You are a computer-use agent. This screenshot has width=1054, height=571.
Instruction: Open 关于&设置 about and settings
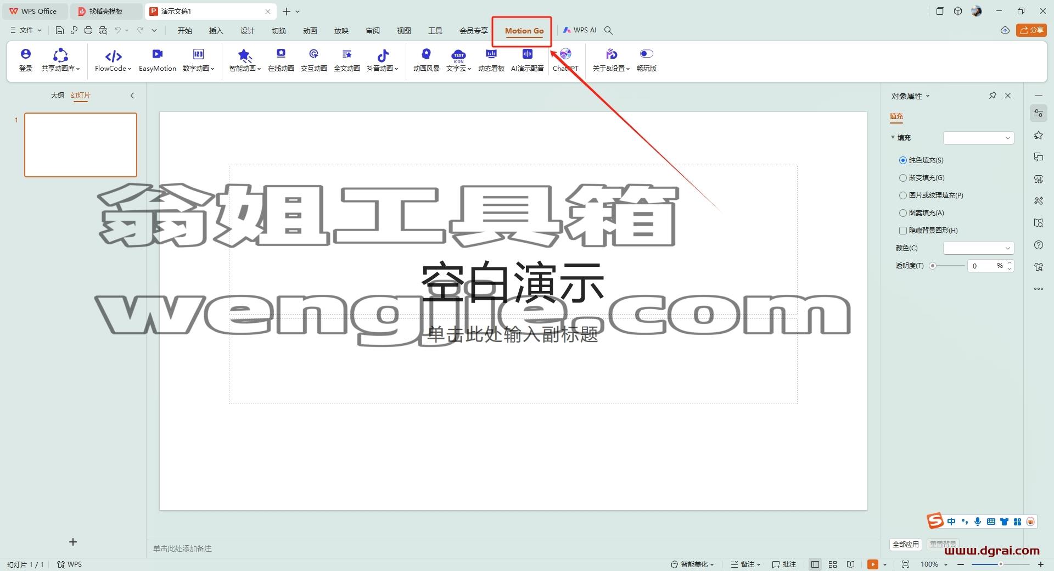tap(611, 60)
